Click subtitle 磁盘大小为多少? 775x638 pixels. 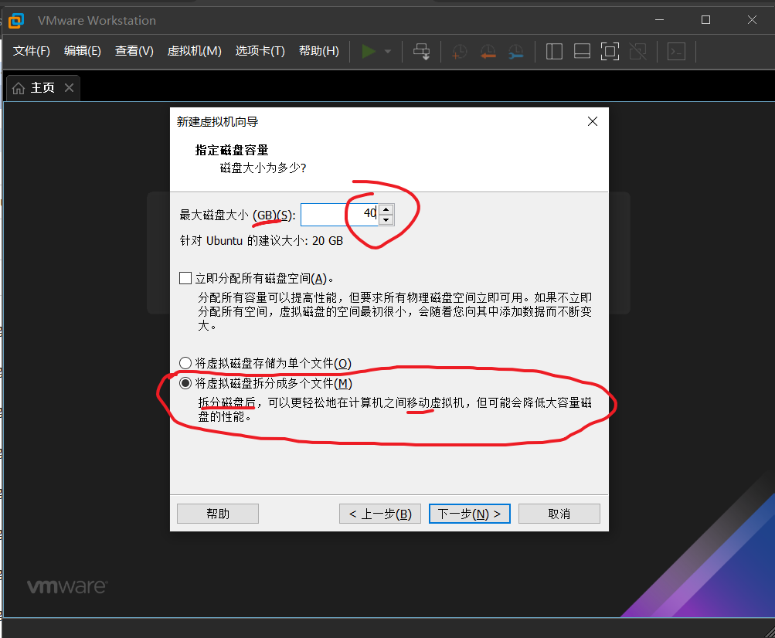[x=263, y=168]
